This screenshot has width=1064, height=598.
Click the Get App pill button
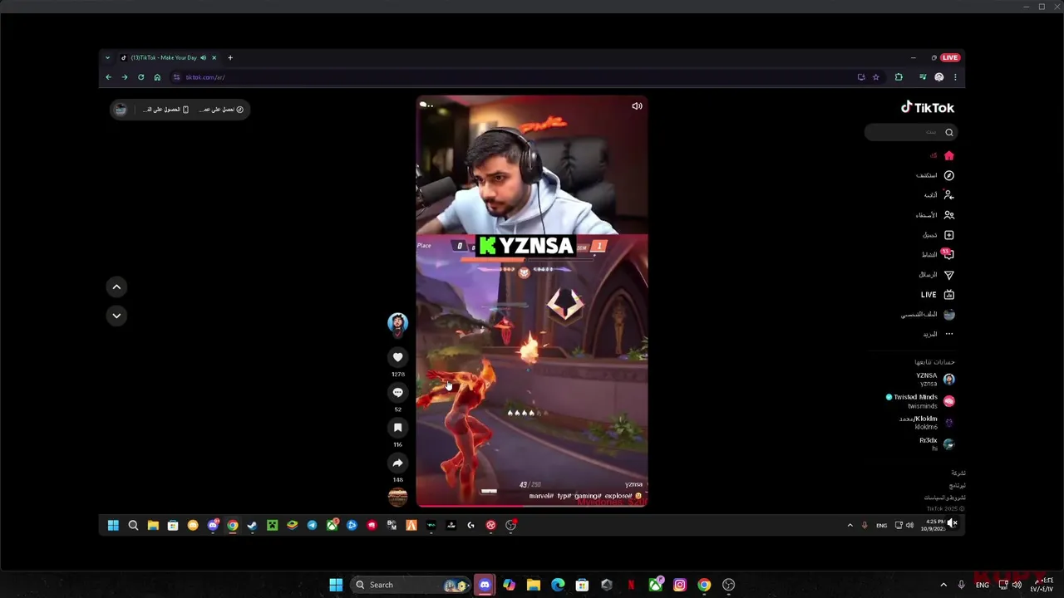(165, 110)
